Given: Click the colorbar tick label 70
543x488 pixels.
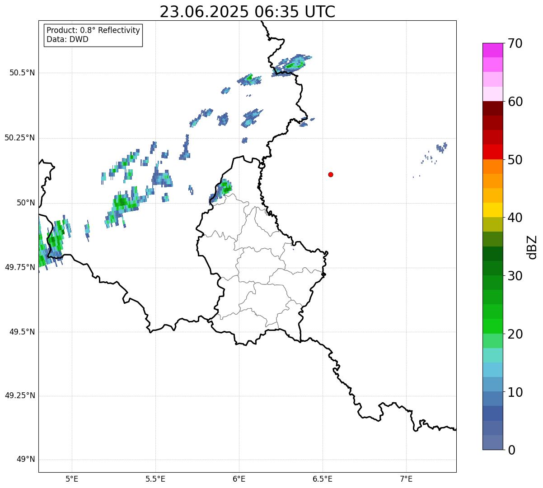Looking at the screenshot, I should [515, 43].
